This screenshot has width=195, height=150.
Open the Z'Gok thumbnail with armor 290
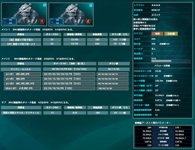pyautogui.click(x=24, y=14)
